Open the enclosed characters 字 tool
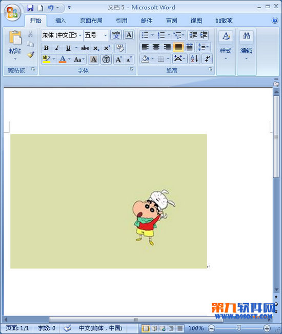The width and height of the screenshot is (282, 334). [106, 60]
